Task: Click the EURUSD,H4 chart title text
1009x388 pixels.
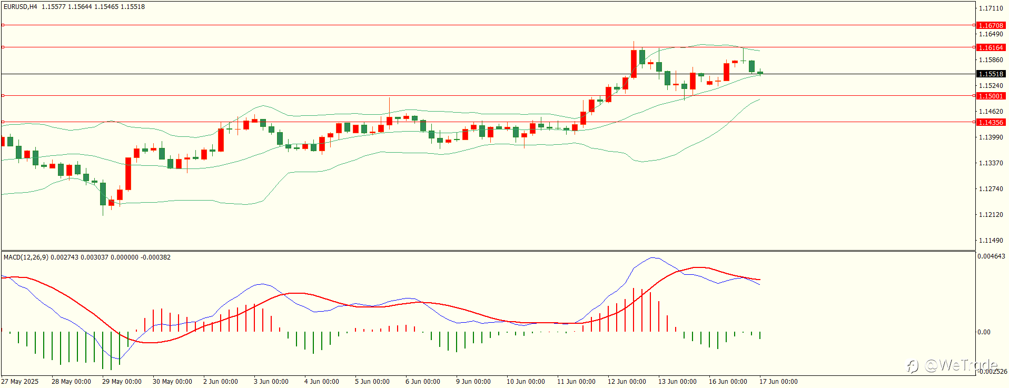Action: pos(21,7)
